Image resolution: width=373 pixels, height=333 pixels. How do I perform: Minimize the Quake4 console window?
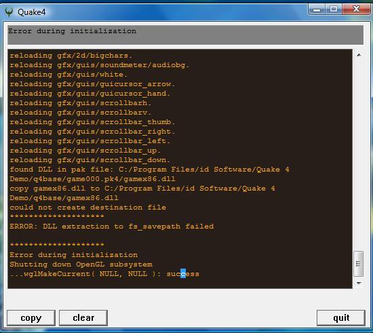317,9
